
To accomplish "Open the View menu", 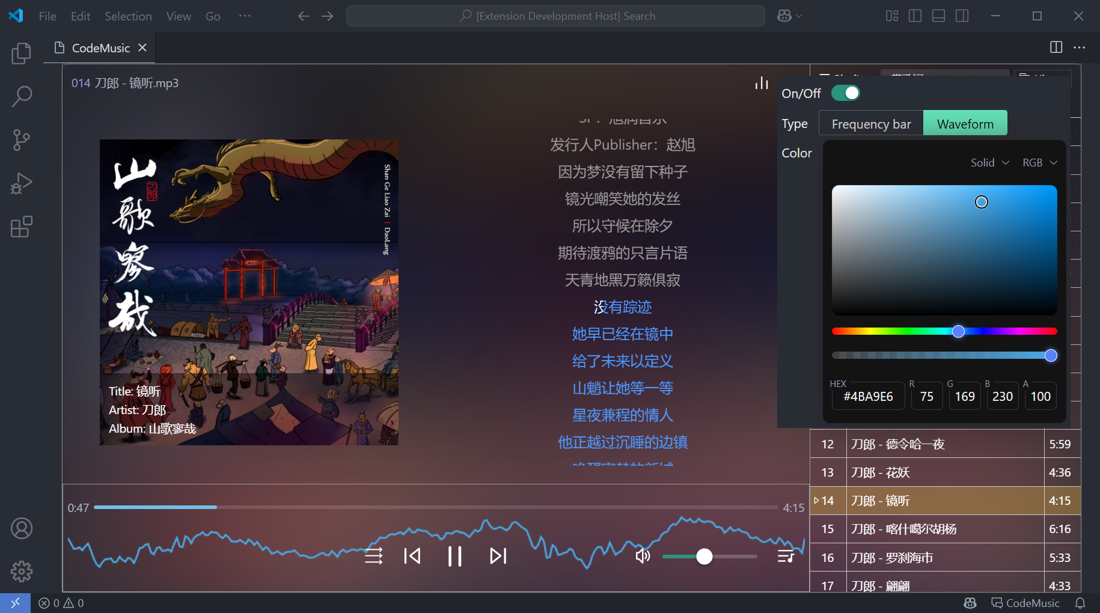I will (x=179, y=16).
